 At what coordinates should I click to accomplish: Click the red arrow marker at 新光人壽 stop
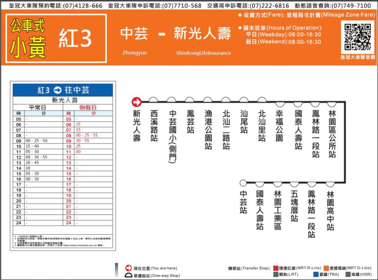pyautogui.click(x=137, y=102)
